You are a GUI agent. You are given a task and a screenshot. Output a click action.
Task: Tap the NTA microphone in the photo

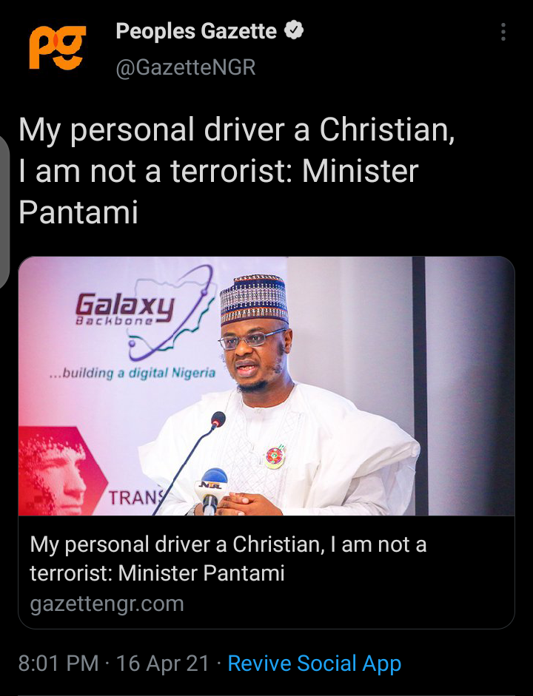(x=213, y=489)
